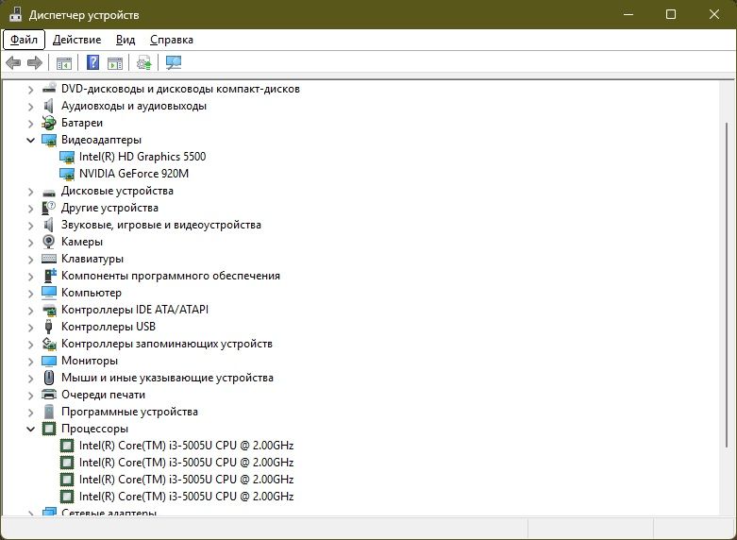Viewport: 737px width, 540px height.
Task: Click the Контроллеры USB plug icon
Action: 49,327
